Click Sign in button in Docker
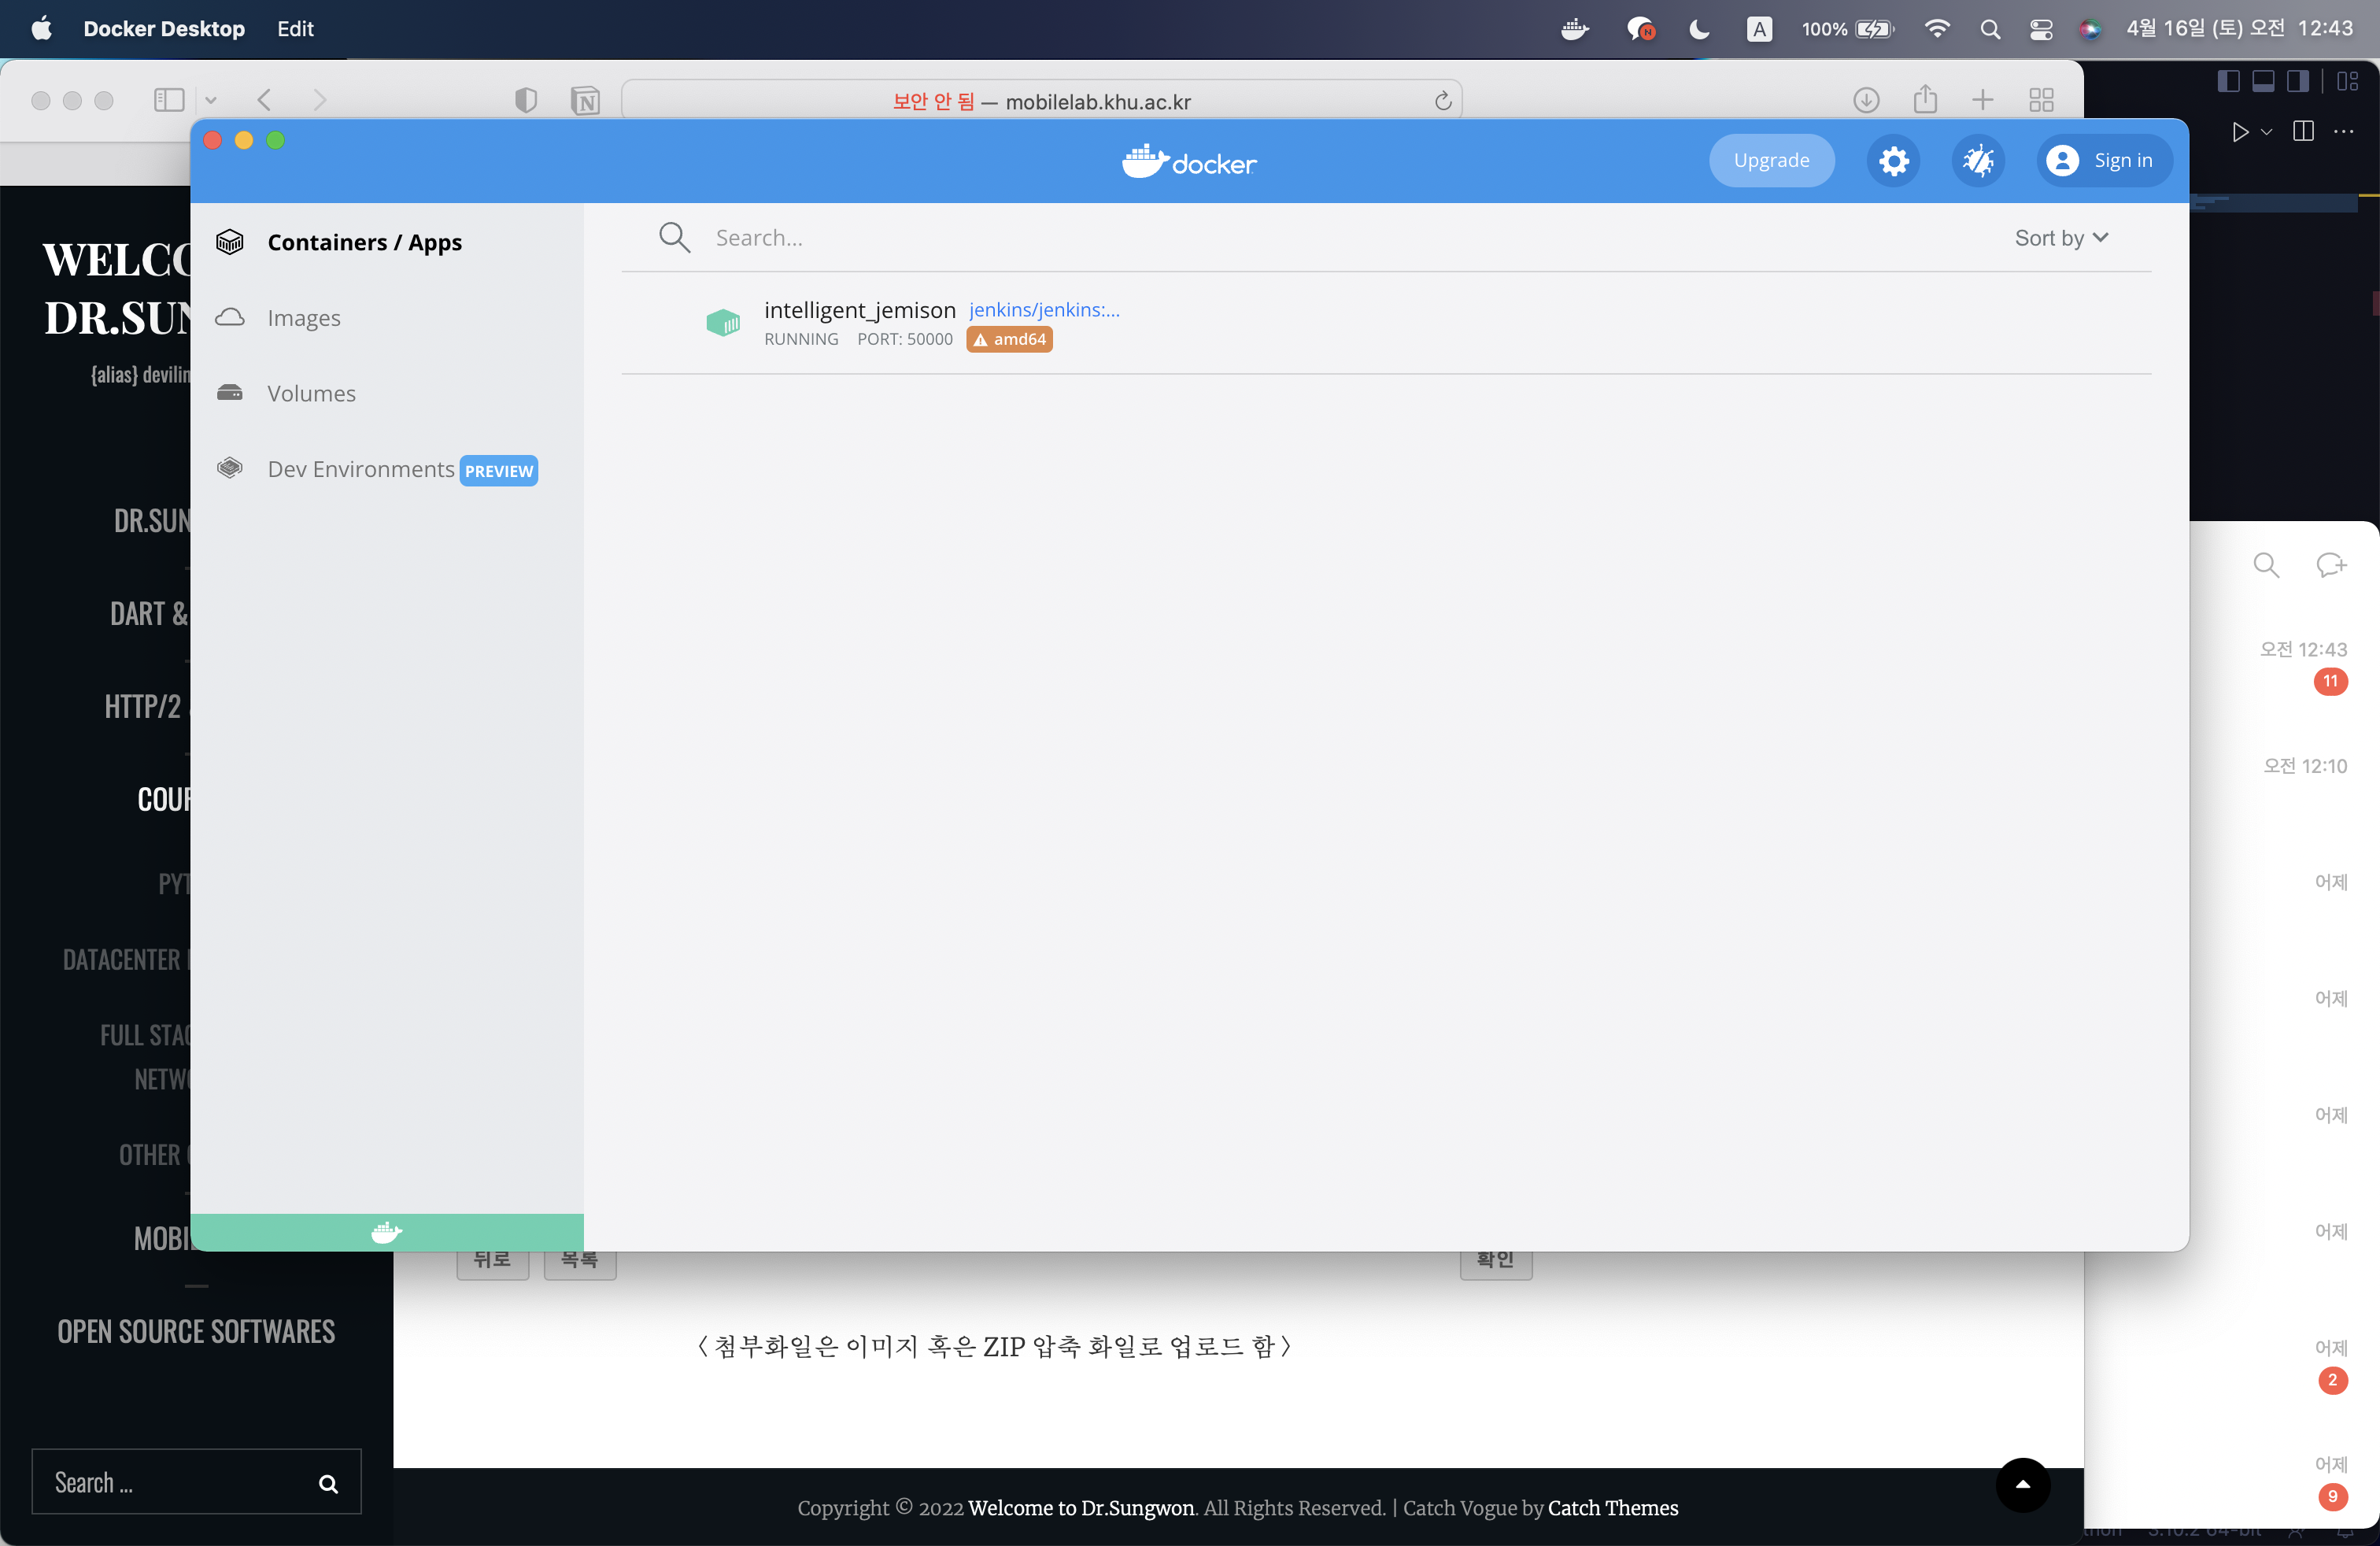The image size is (2380, 1546). click(x=2104, y=161)
